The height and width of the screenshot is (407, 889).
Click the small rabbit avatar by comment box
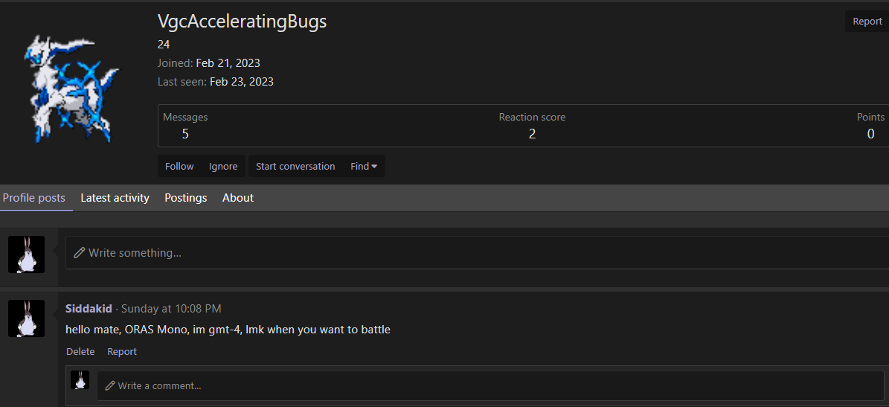click(80, 379)
